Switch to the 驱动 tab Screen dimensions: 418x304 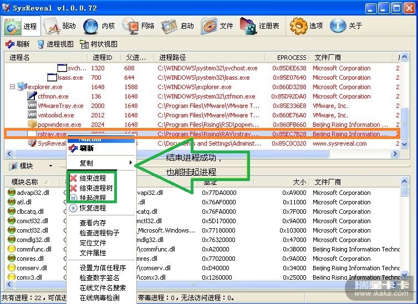point(60,26)
